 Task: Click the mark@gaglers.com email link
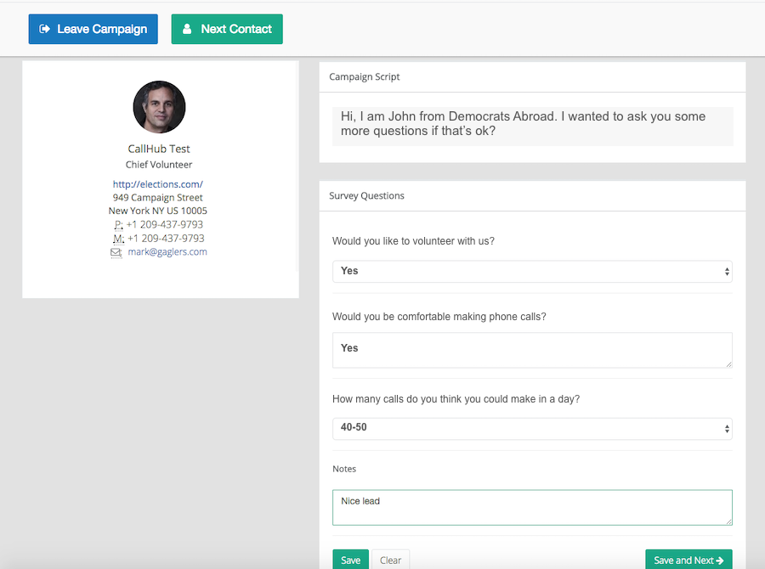[167, 252]
